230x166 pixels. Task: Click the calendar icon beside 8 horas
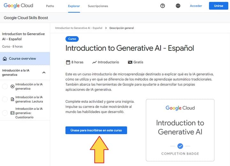point(68,62)
